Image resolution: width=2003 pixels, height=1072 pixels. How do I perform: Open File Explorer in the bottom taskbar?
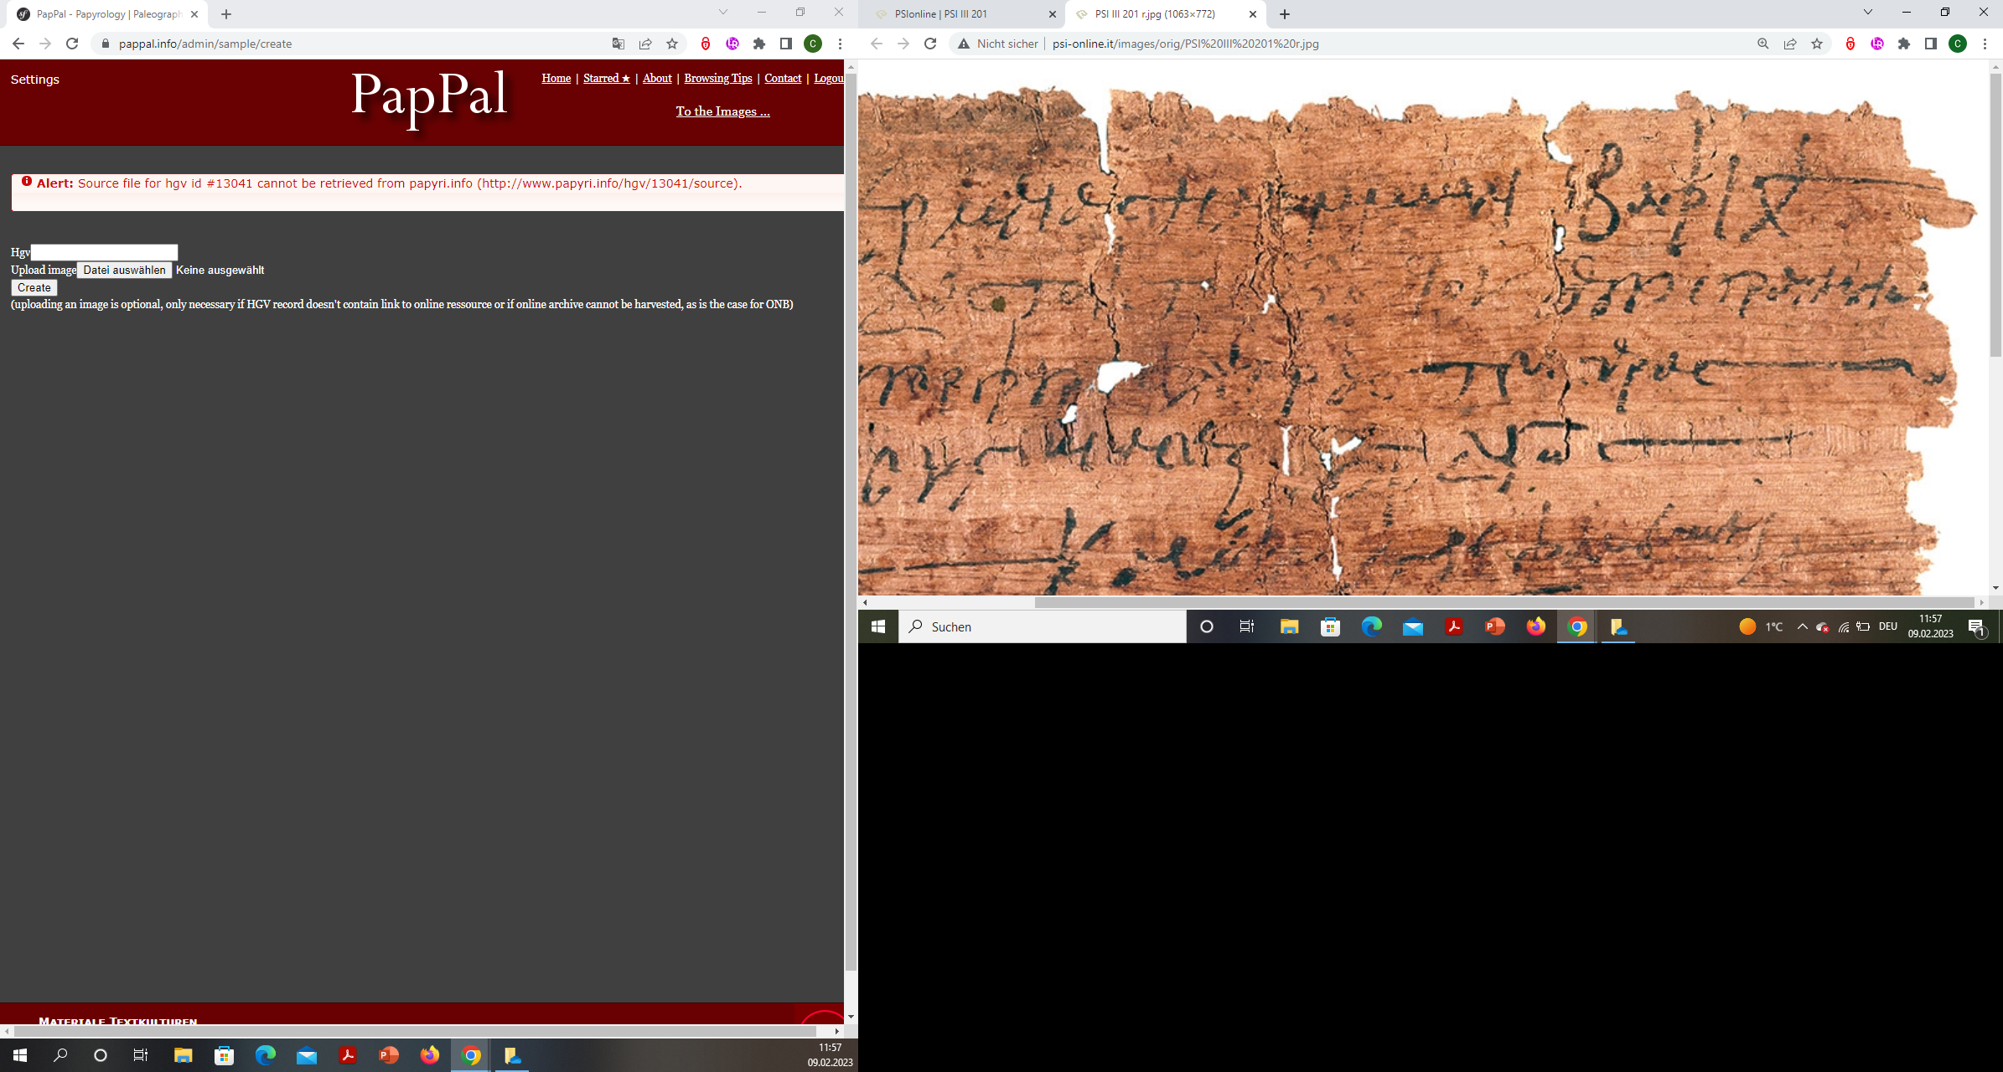[183, 1055]
